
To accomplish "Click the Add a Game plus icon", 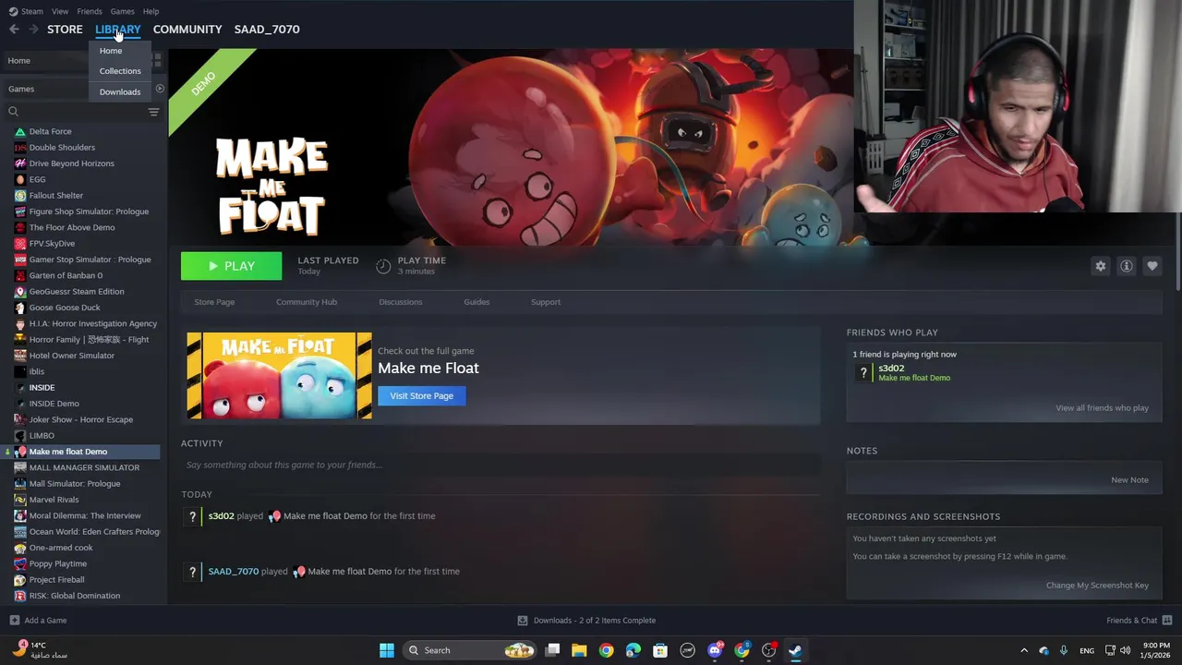I will tap(14, 621).
